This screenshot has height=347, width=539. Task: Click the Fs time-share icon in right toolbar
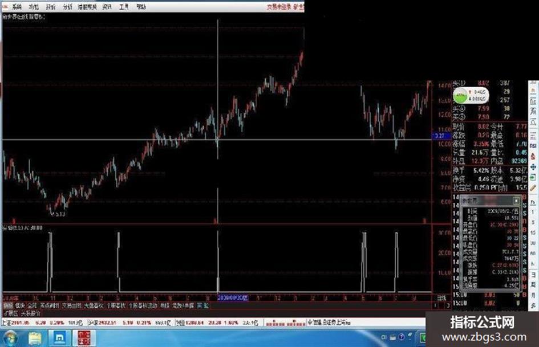coord(533,202)
